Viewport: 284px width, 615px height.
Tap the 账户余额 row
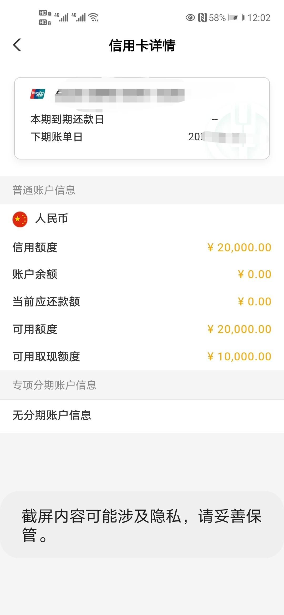(x=142, y=274)
